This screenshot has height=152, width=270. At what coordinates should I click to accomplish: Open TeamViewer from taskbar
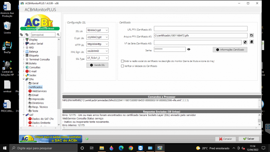click(x=140, y=148)
